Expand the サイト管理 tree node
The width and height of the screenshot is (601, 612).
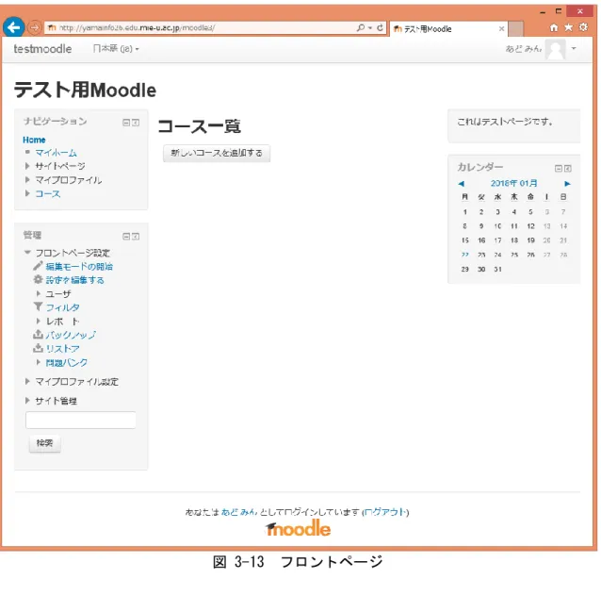[27, 400]
